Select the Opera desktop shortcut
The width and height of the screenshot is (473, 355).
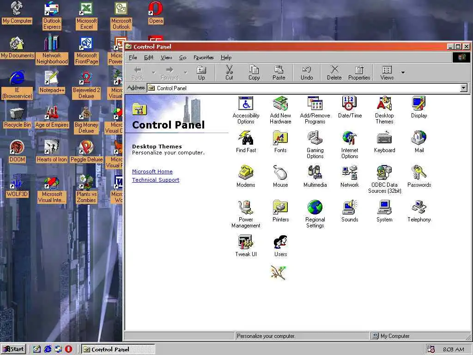tap(156, 12)
